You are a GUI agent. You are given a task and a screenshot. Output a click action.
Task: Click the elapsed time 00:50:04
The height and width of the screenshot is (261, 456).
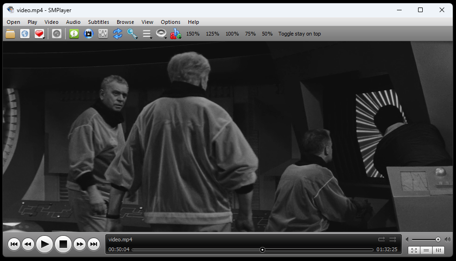(x=119, y=249)
